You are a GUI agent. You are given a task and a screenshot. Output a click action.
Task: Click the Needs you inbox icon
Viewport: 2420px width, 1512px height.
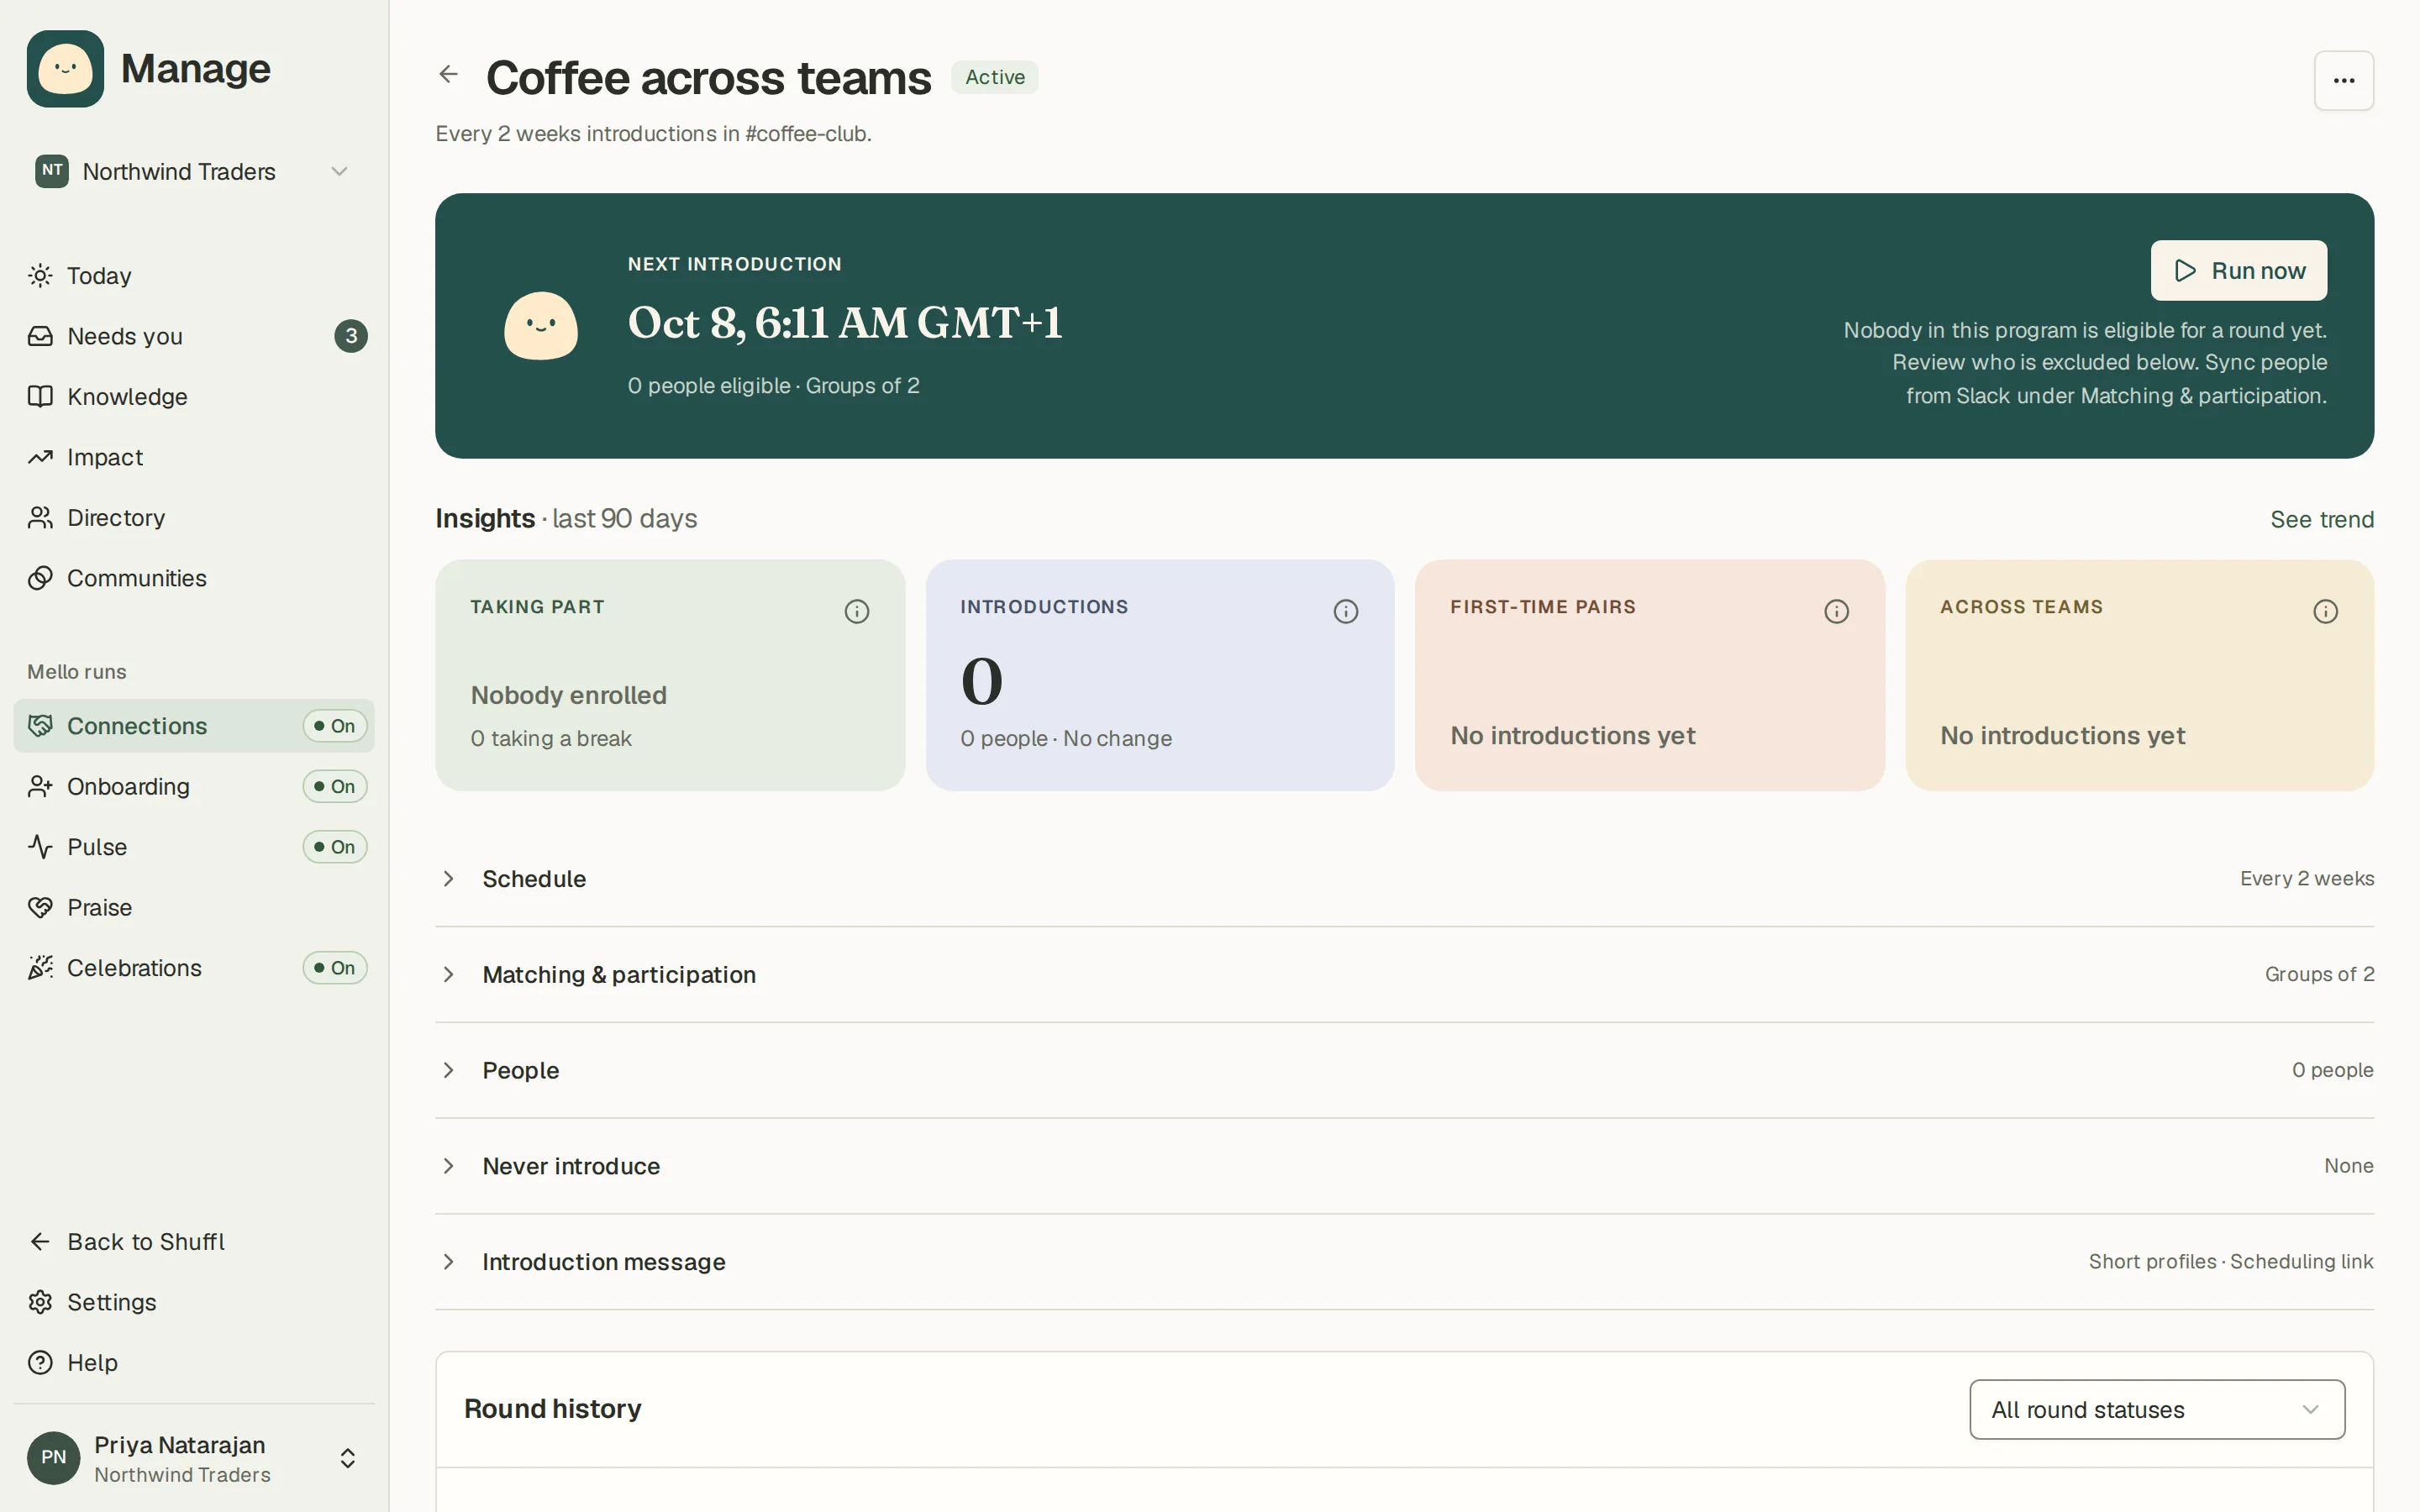pyautogui.click(x=40, y=336)
